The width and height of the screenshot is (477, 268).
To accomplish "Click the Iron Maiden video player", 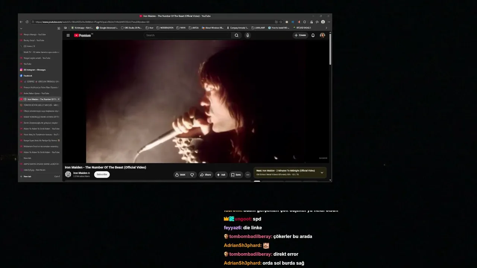I will [196, 101].
